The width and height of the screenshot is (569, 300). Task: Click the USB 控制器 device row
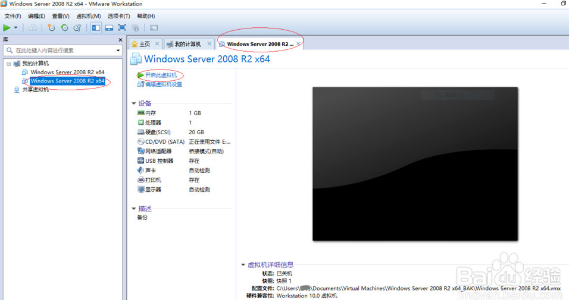tap(184, 161)
